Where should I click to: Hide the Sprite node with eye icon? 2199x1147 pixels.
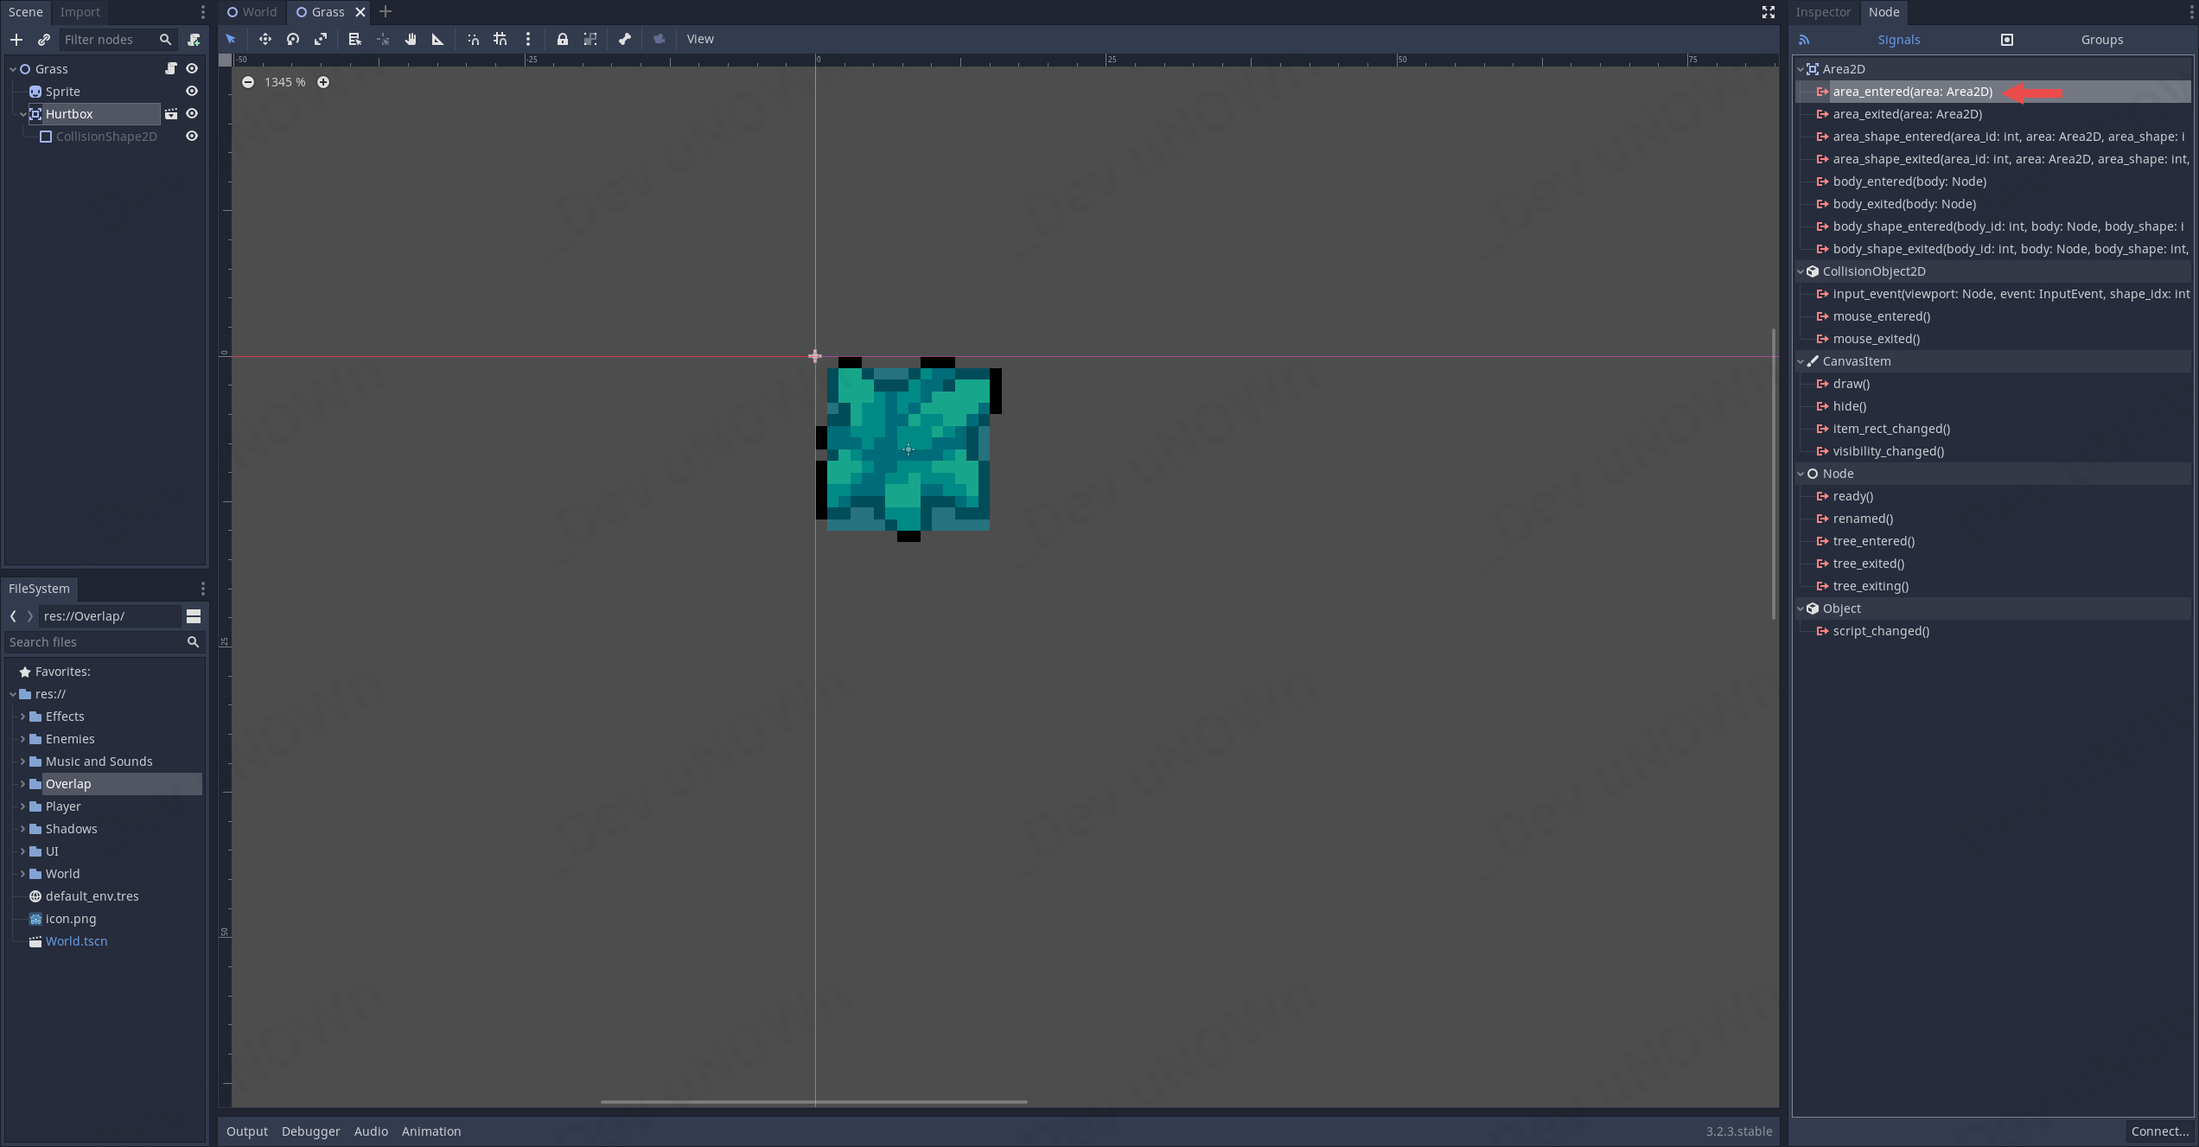(192, 92)
